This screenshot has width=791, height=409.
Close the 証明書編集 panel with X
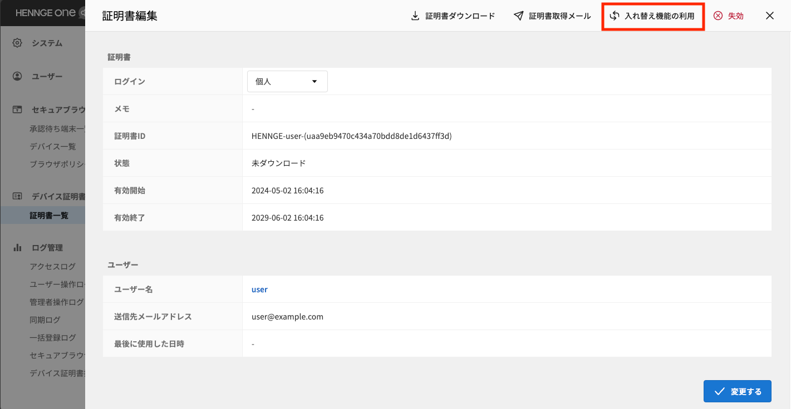770,16
